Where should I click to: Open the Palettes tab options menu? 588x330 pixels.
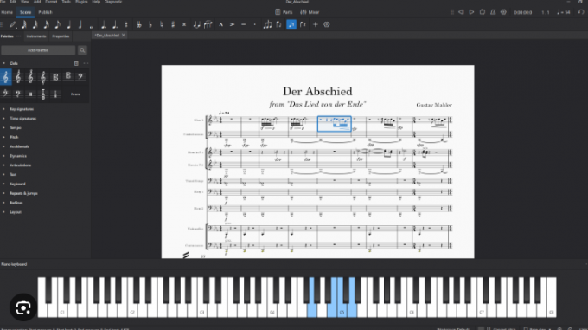tap(18, 36)
